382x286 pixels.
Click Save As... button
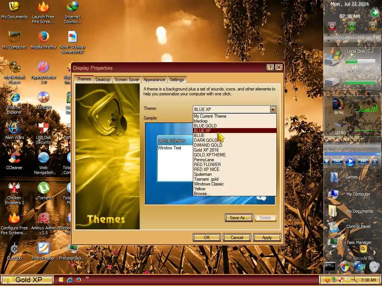pyautogui.click(x=239, y=217)
